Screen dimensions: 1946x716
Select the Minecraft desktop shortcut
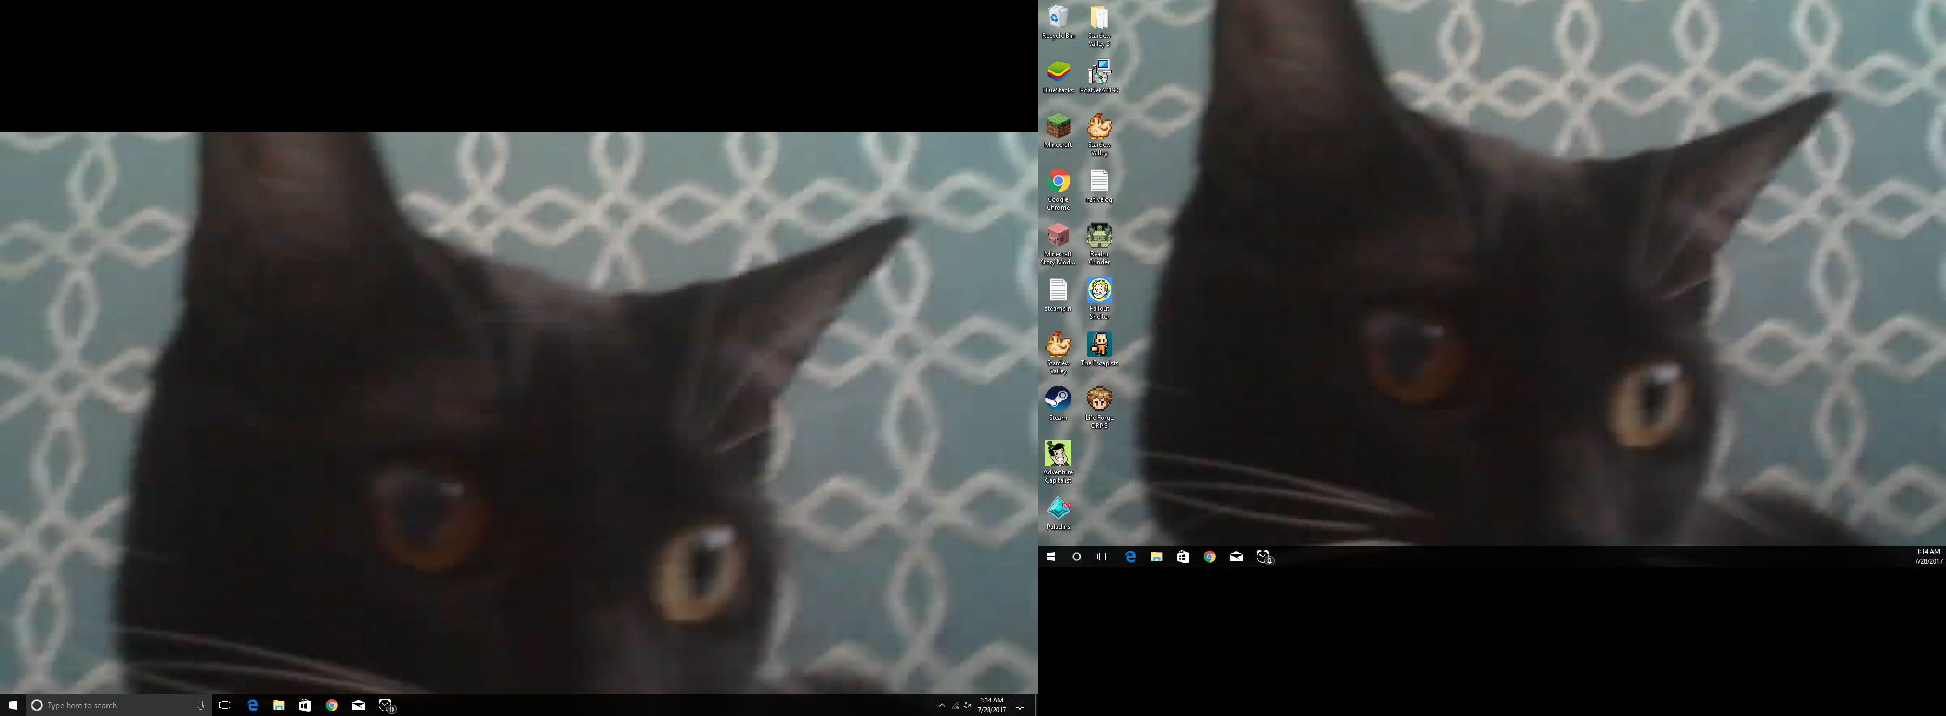pos(1058,131)
